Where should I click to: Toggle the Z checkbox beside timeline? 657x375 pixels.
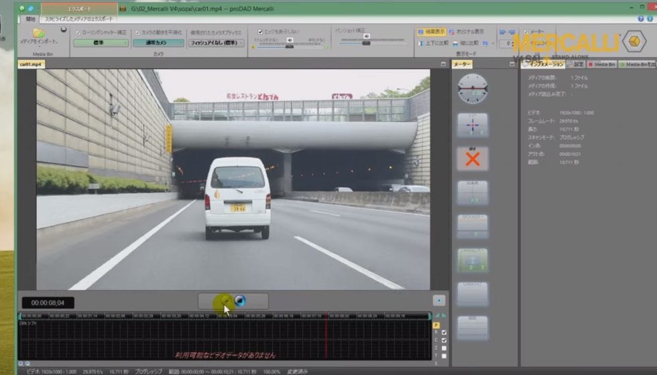(x=444, y=348)
